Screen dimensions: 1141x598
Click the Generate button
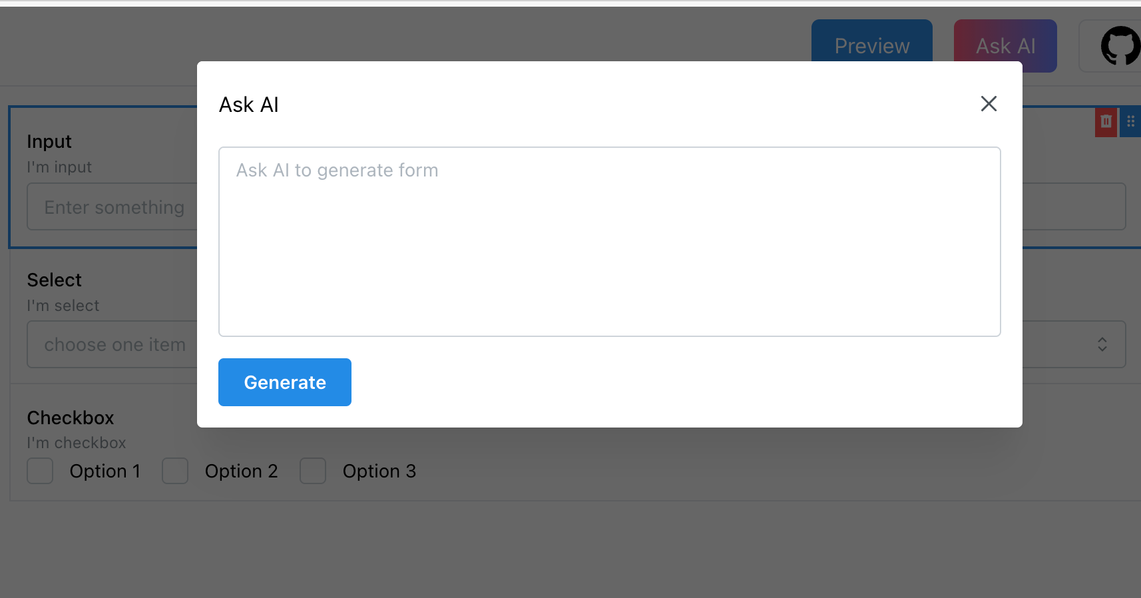(285, 382)
